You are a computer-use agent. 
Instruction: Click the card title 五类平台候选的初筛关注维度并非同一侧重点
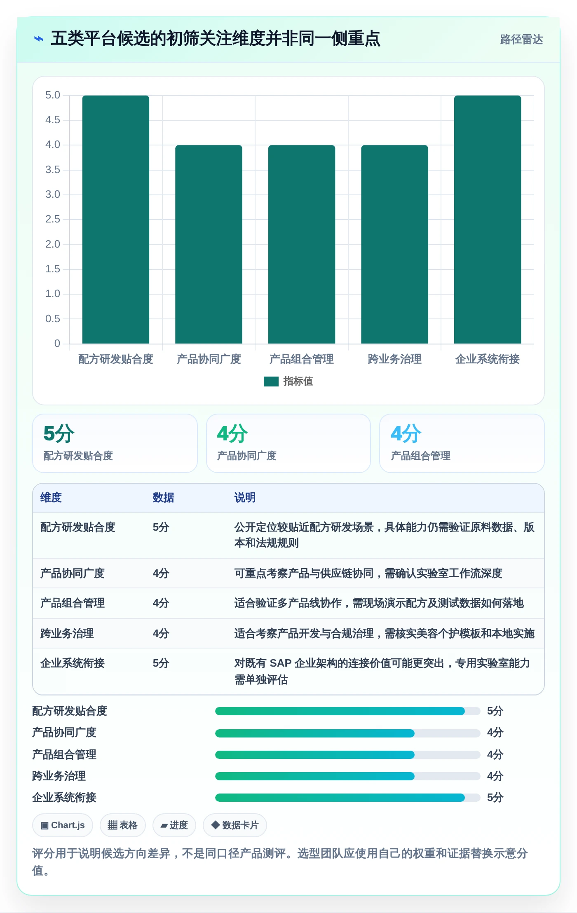(216, 39)
